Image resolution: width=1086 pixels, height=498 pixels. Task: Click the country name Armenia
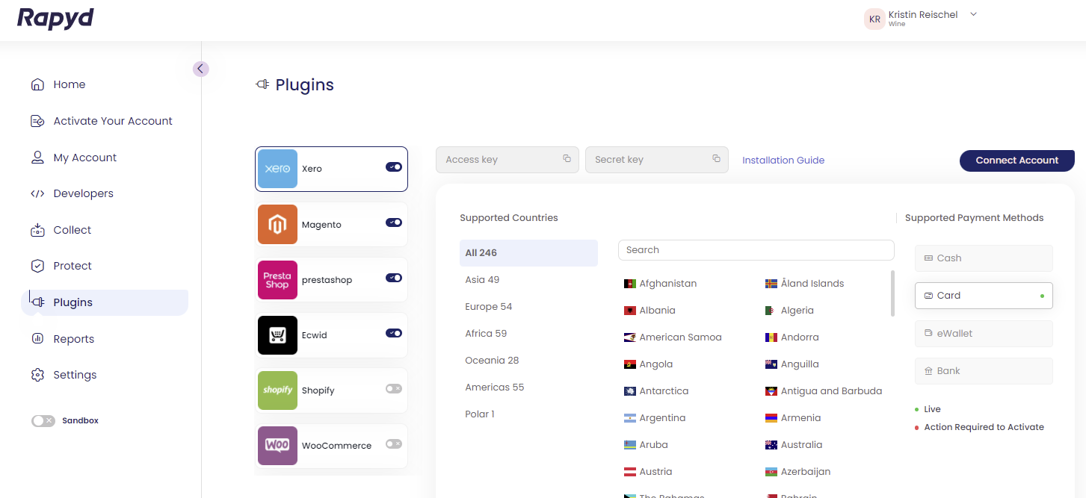click(801, 418)
